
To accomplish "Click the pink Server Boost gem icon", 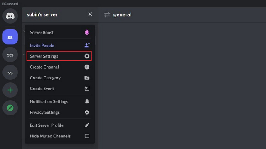I will pos(87,32).
